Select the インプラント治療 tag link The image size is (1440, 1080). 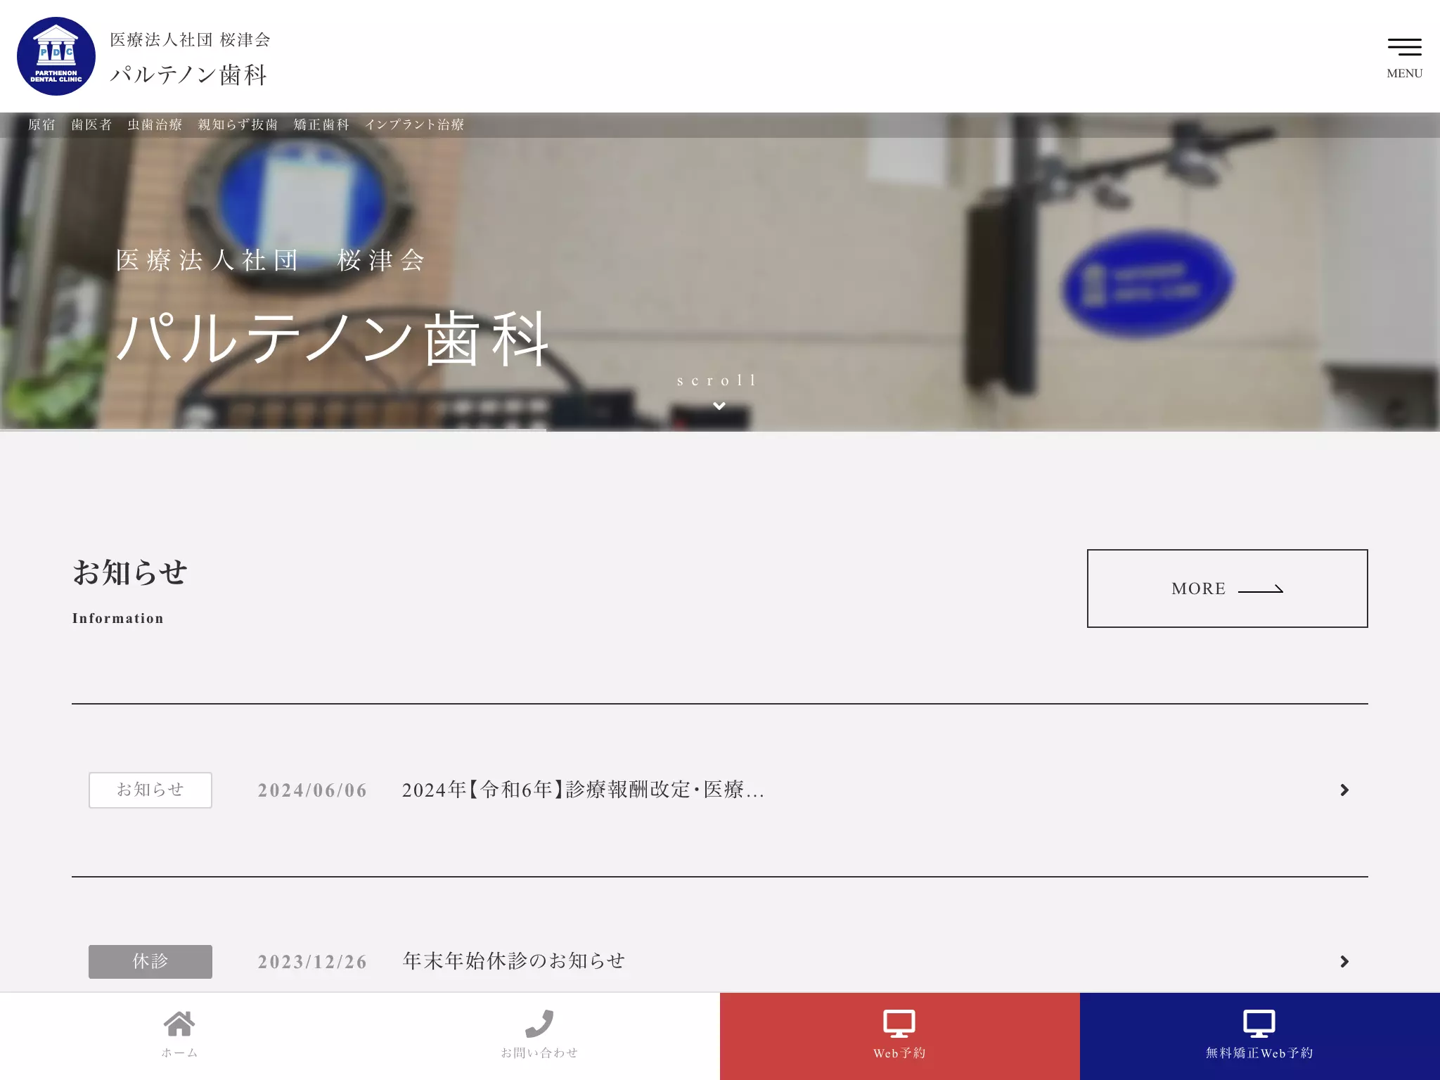click(x=414, y=124)
